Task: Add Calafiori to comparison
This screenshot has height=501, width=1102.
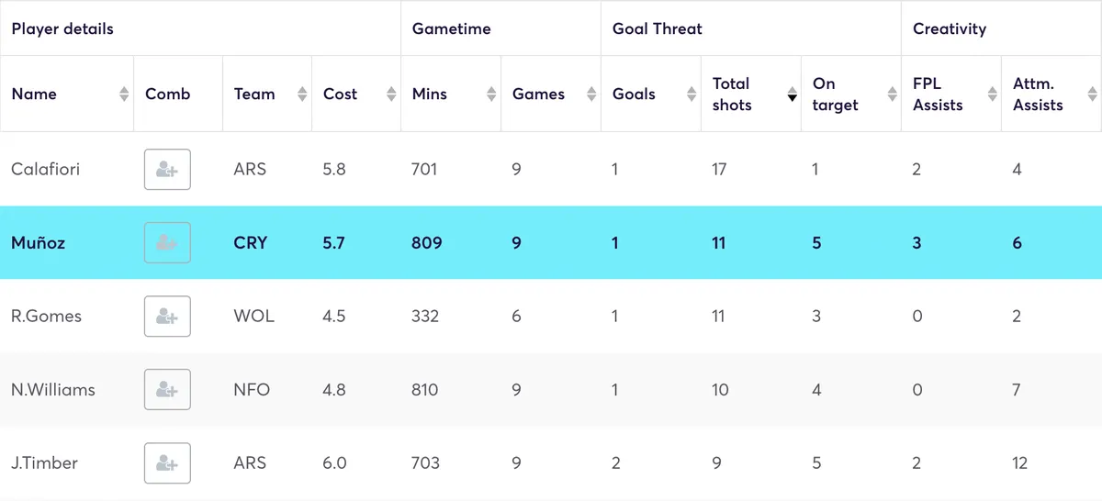Action: coord(167,170)
